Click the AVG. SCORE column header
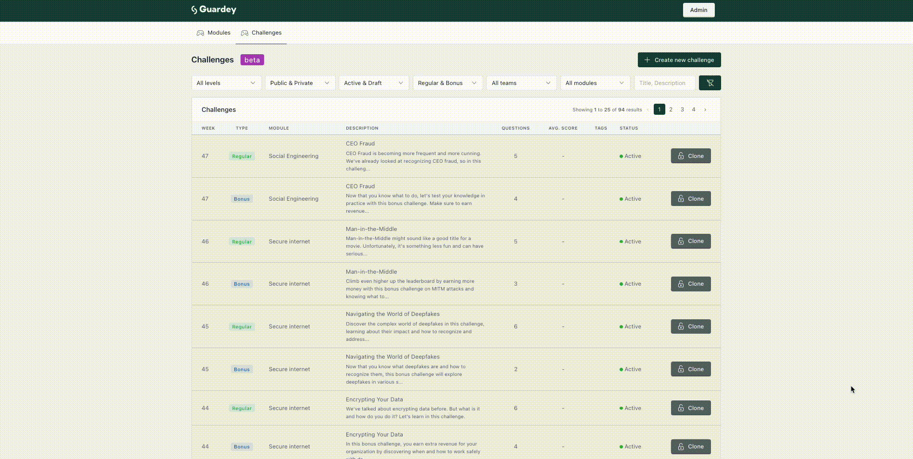Screen dimensions: 913x459 [563, 128]
